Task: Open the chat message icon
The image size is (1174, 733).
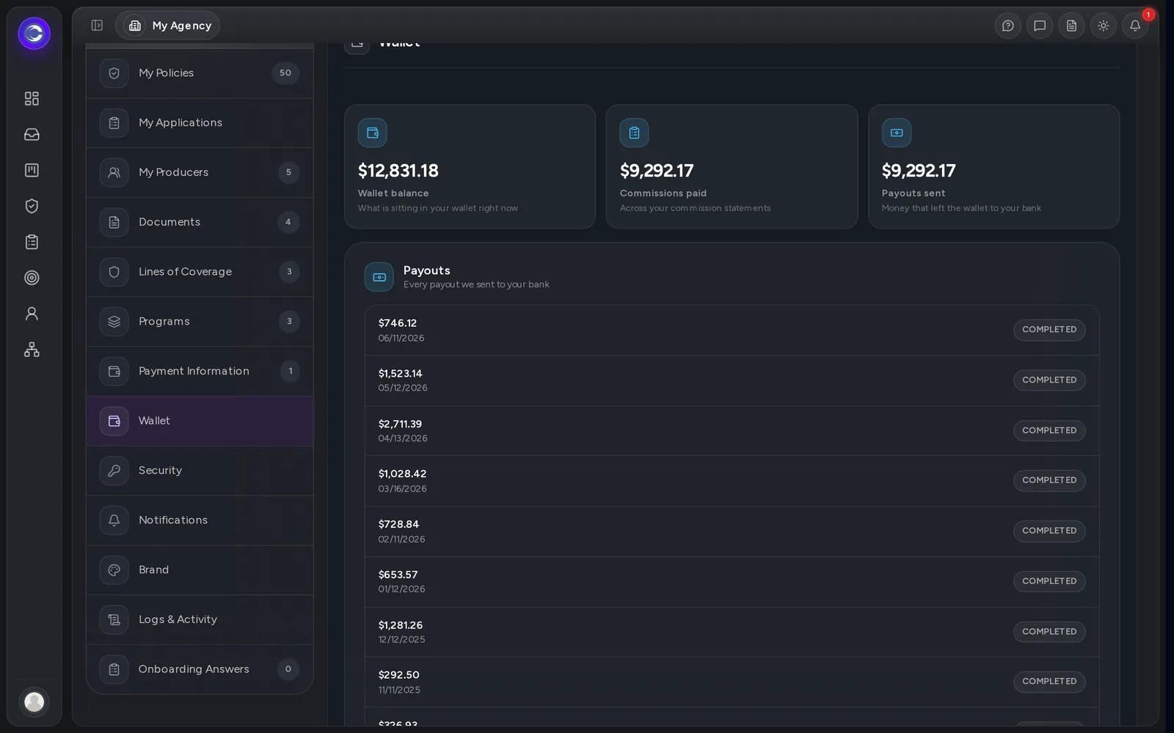Action: (1040, 26)
